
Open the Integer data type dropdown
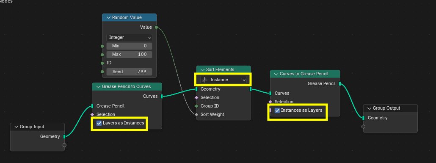129,37
